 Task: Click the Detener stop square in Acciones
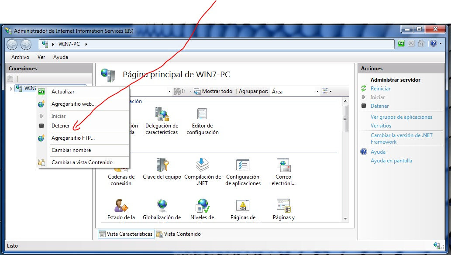(364, 106)
